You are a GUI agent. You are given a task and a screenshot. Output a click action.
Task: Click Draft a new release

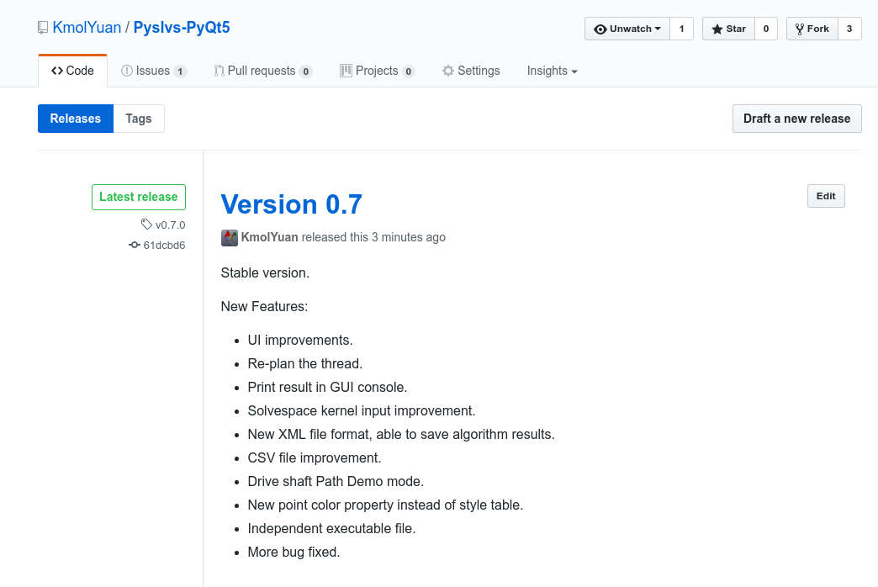[796, 119]
